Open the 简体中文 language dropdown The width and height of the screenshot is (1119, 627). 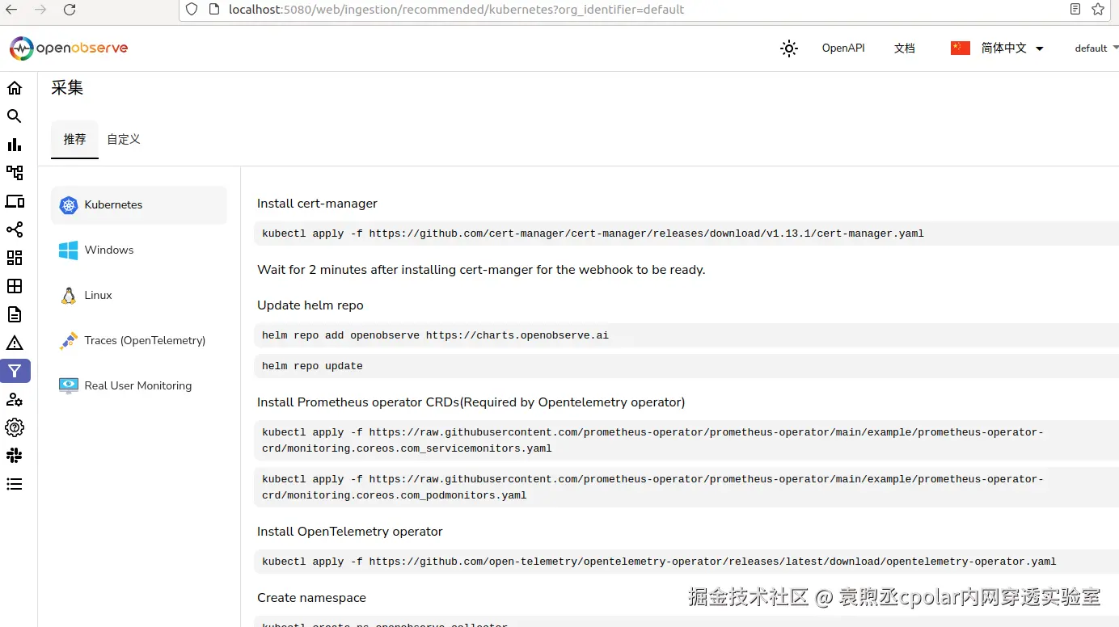tap(1012, 48)
